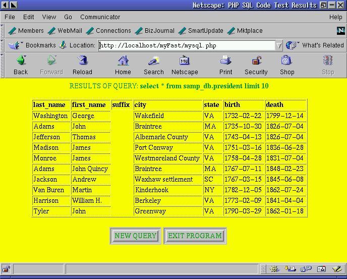
Task: Click the Shop toolbar icon
Action: [x=287, y=65]
